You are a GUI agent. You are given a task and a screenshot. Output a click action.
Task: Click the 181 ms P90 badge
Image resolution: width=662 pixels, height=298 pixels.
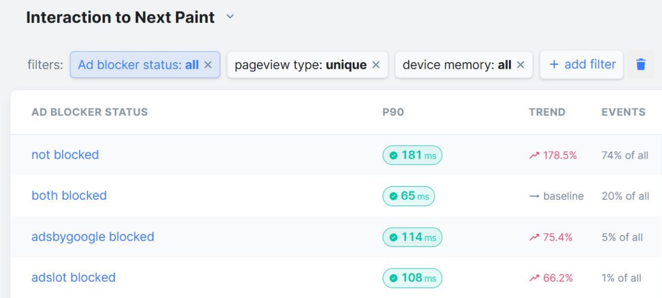(x=412, y=155)
